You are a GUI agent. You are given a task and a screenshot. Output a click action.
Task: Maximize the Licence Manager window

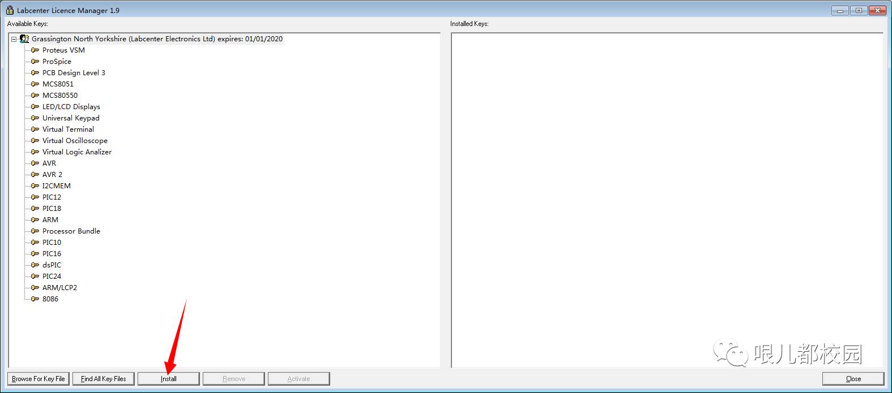click(x=859, y=10)
